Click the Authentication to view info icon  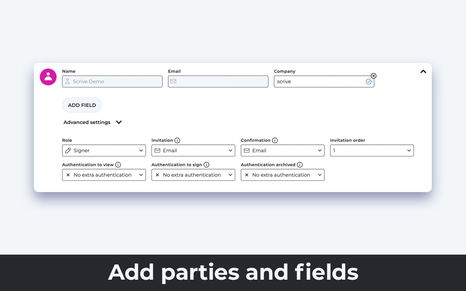click(118, 165)
